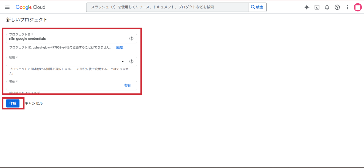Open the Gemini sparkle assistant icon

click(307, 8)
